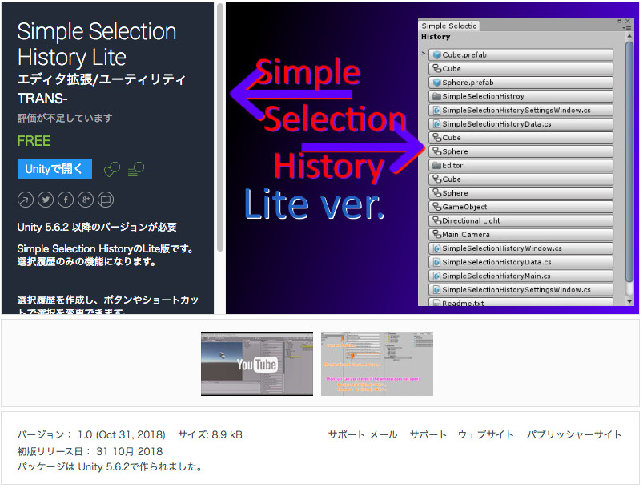Share on Twitter icon
Viewport: 643px width, 488px height.
[46, 200]
